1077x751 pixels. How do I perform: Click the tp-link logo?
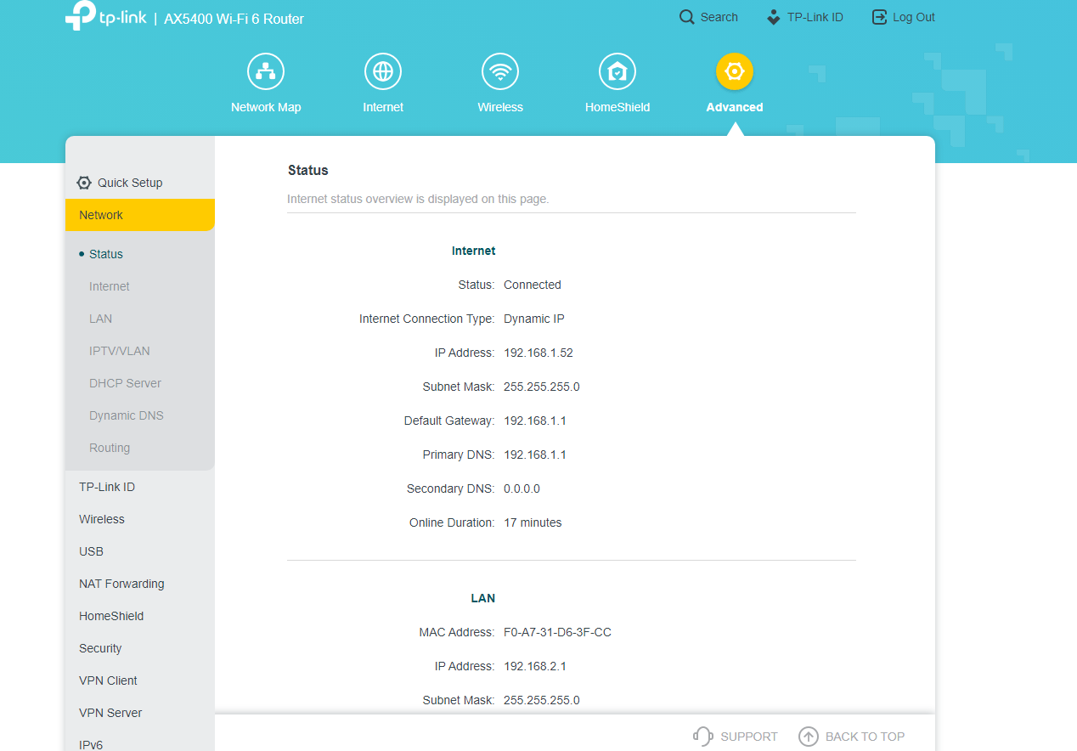[x=105, y=17]
